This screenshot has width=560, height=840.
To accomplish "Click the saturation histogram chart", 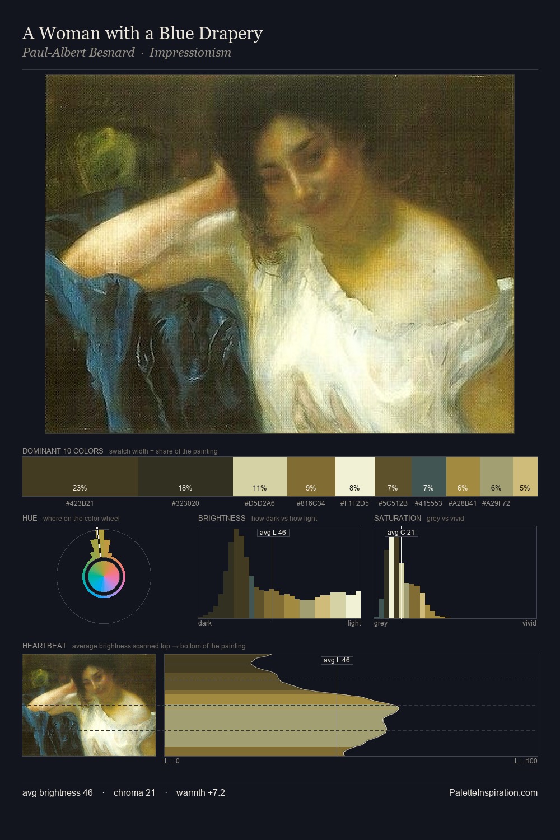I will [455, 572].
